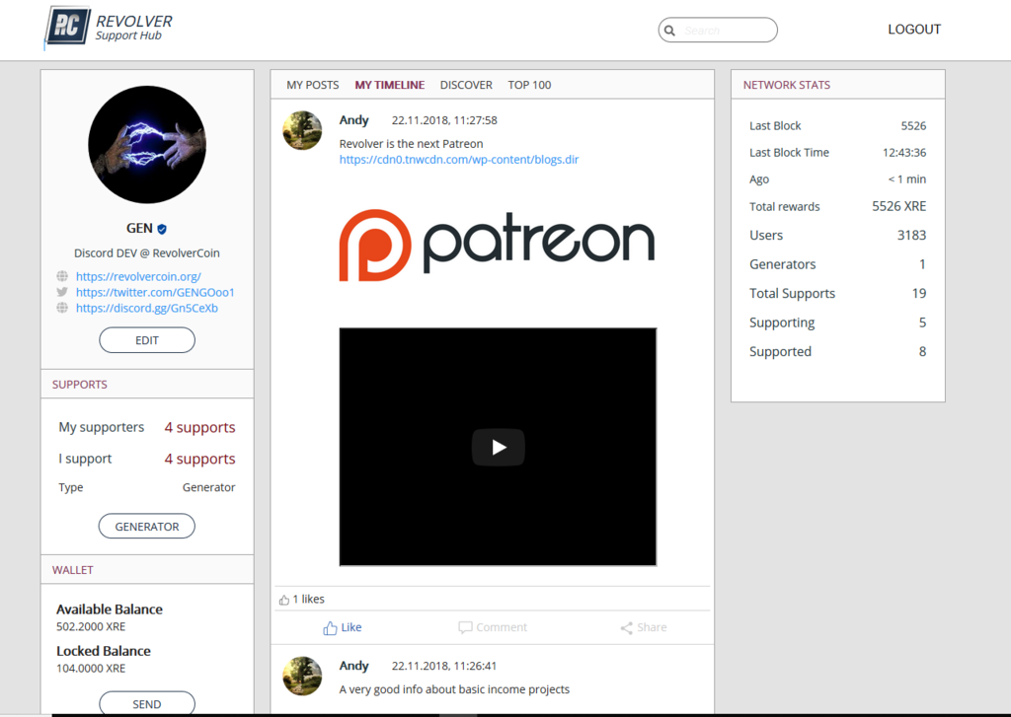Click '4 supports' next to My supporters
Image resolution: width=1011 pixels, height=717 pixels.
tap(199, 428)
